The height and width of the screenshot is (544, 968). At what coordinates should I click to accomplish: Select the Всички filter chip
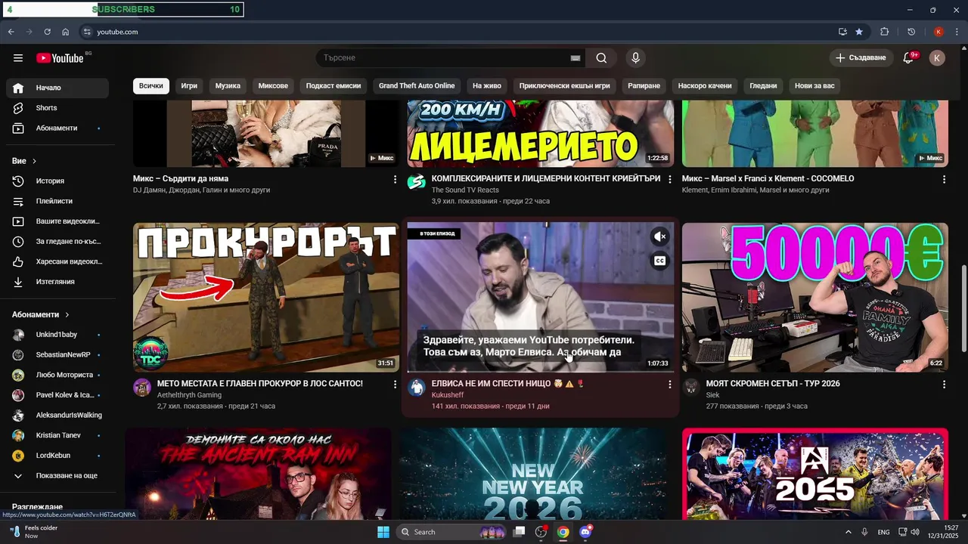tap(151, 86)
